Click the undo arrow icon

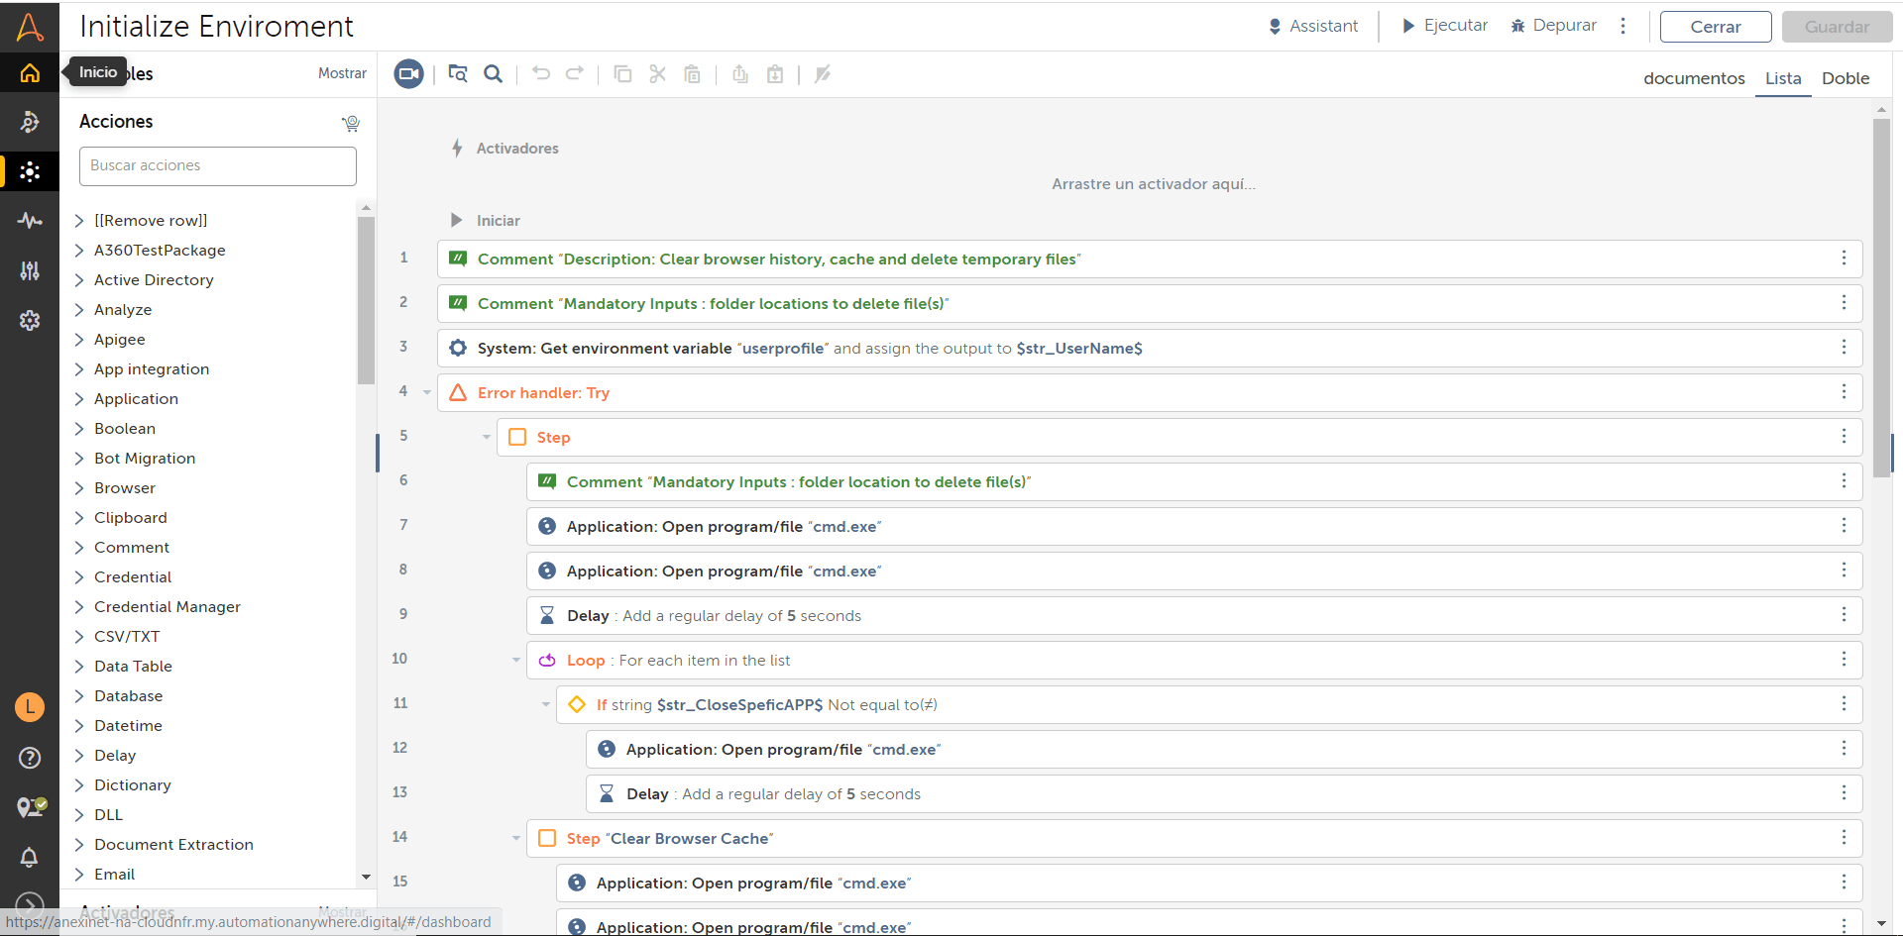541,73
